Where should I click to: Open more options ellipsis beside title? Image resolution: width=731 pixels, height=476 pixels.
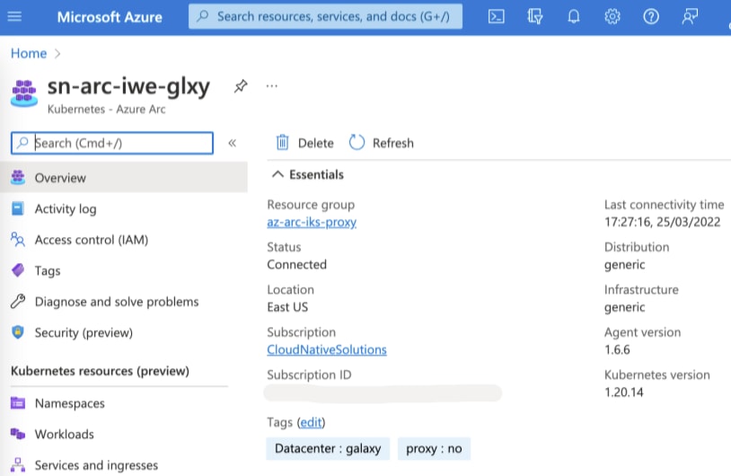click(x=272, y=86)
